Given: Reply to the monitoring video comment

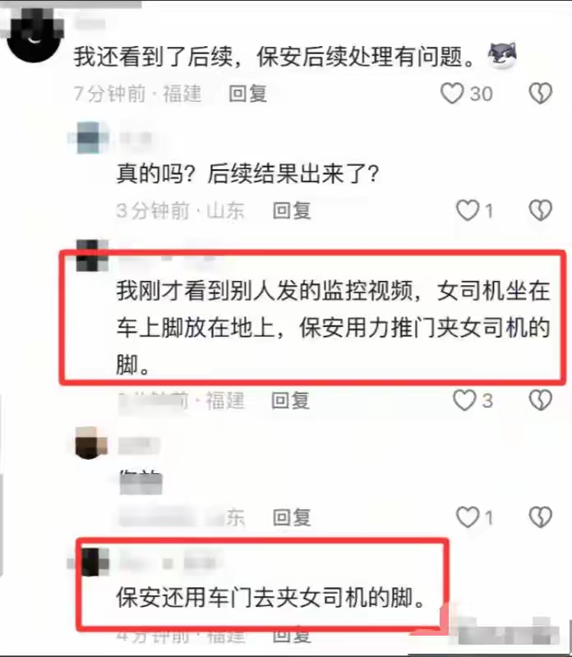Looking at the screenshot, I should [291, 401].
